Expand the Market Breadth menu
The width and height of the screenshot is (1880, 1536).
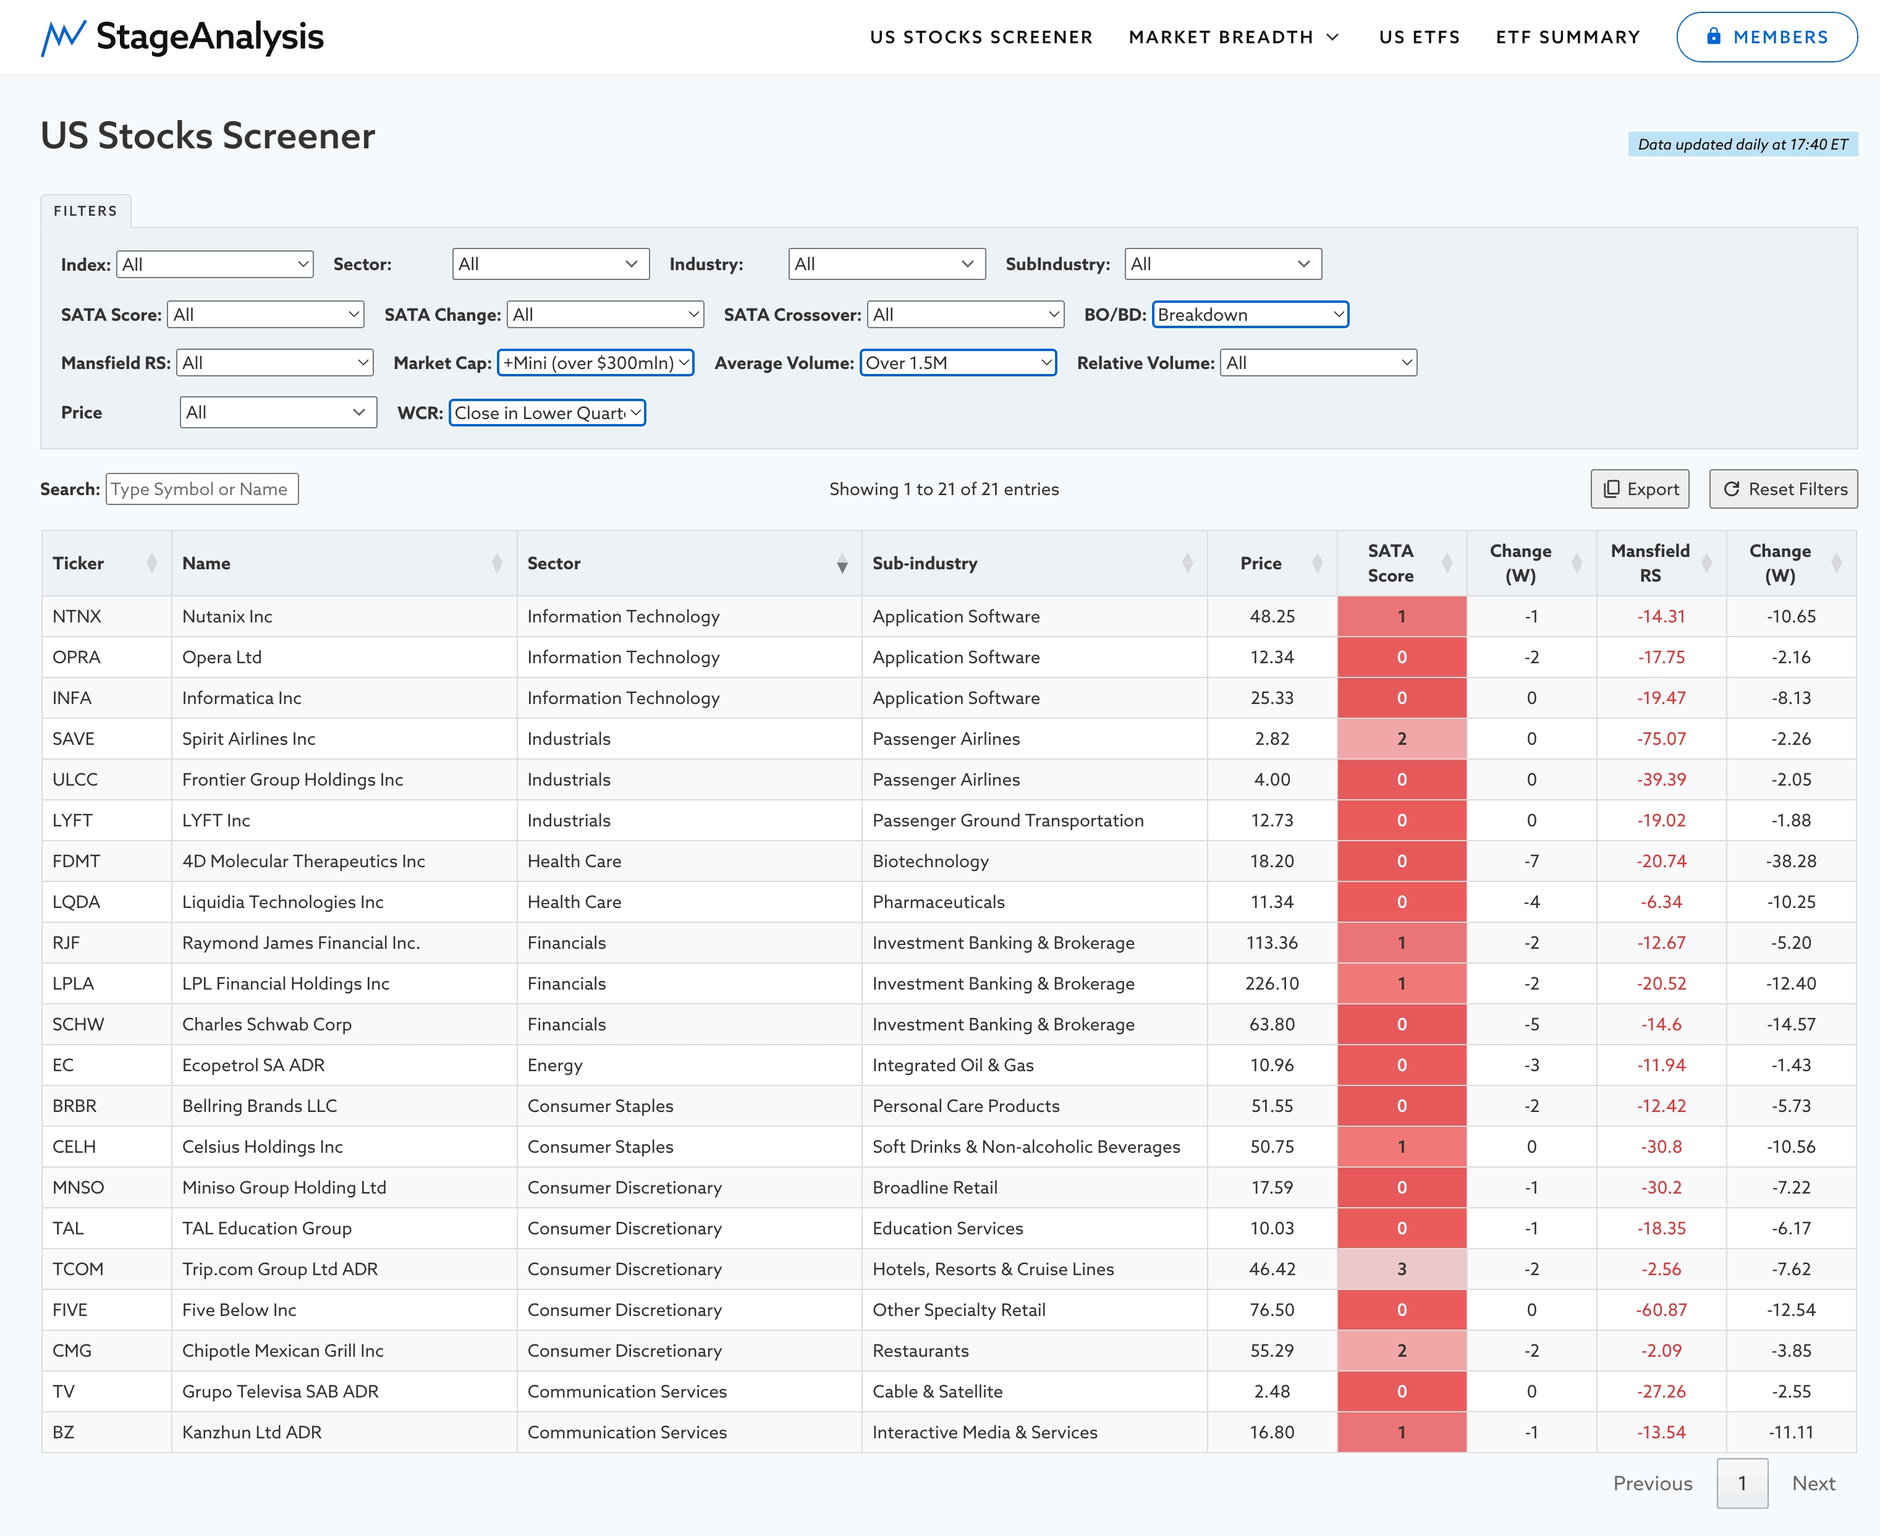(1234, 37)
